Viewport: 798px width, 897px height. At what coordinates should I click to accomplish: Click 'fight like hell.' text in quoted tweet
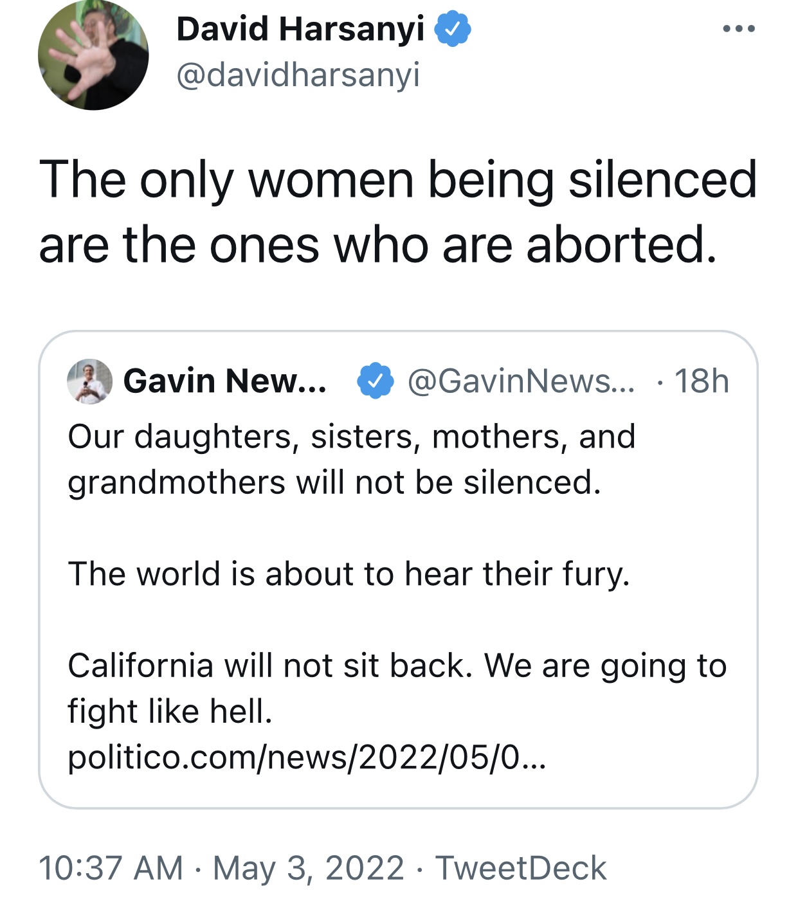[x=170, y=712]
